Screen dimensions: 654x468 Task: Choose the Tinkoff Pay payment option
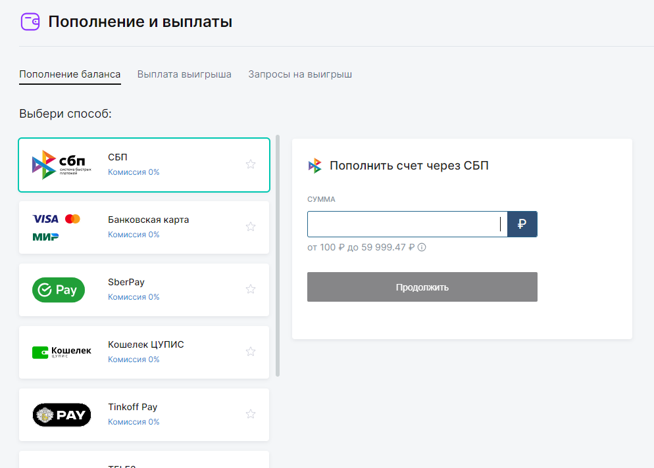[x=144, y=415]
